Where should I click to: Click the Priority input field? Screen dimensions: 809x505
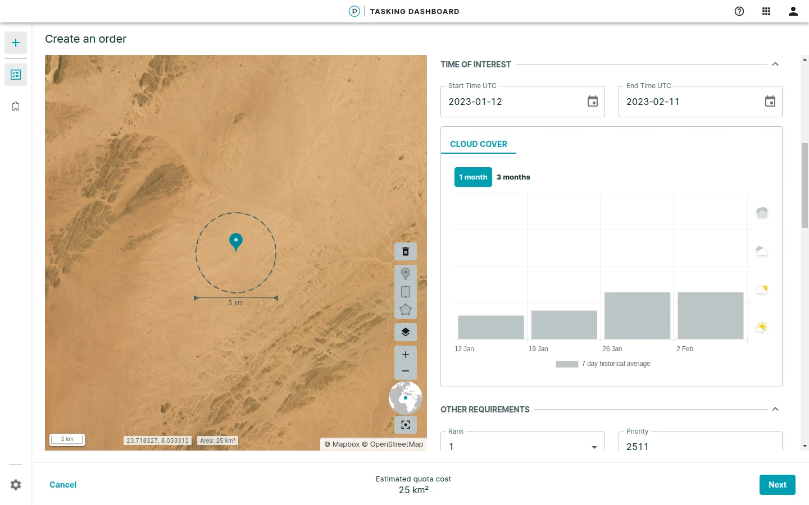pyautogui.click(x=700, y=442)
